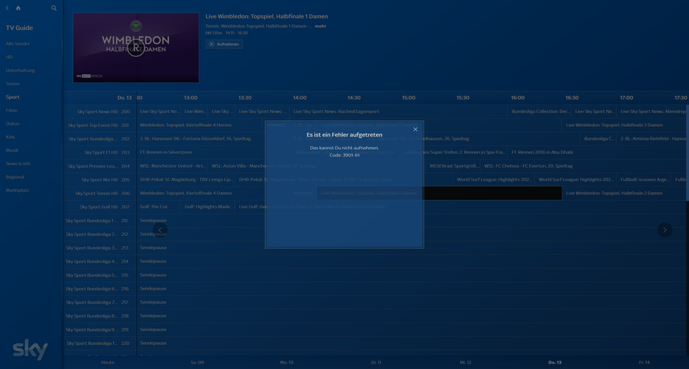Screen dimensions: 689x369
Task: Open 'Live Sky Sport News: Abendrep...' program
Action: pos(651,112)
